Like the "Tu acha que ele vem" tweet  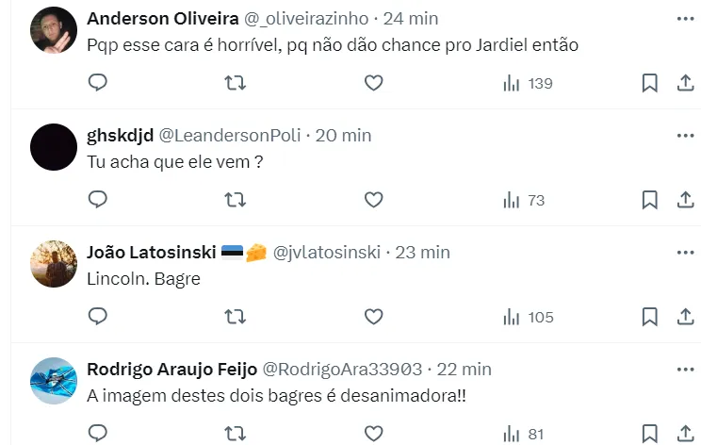click(374, 200)
